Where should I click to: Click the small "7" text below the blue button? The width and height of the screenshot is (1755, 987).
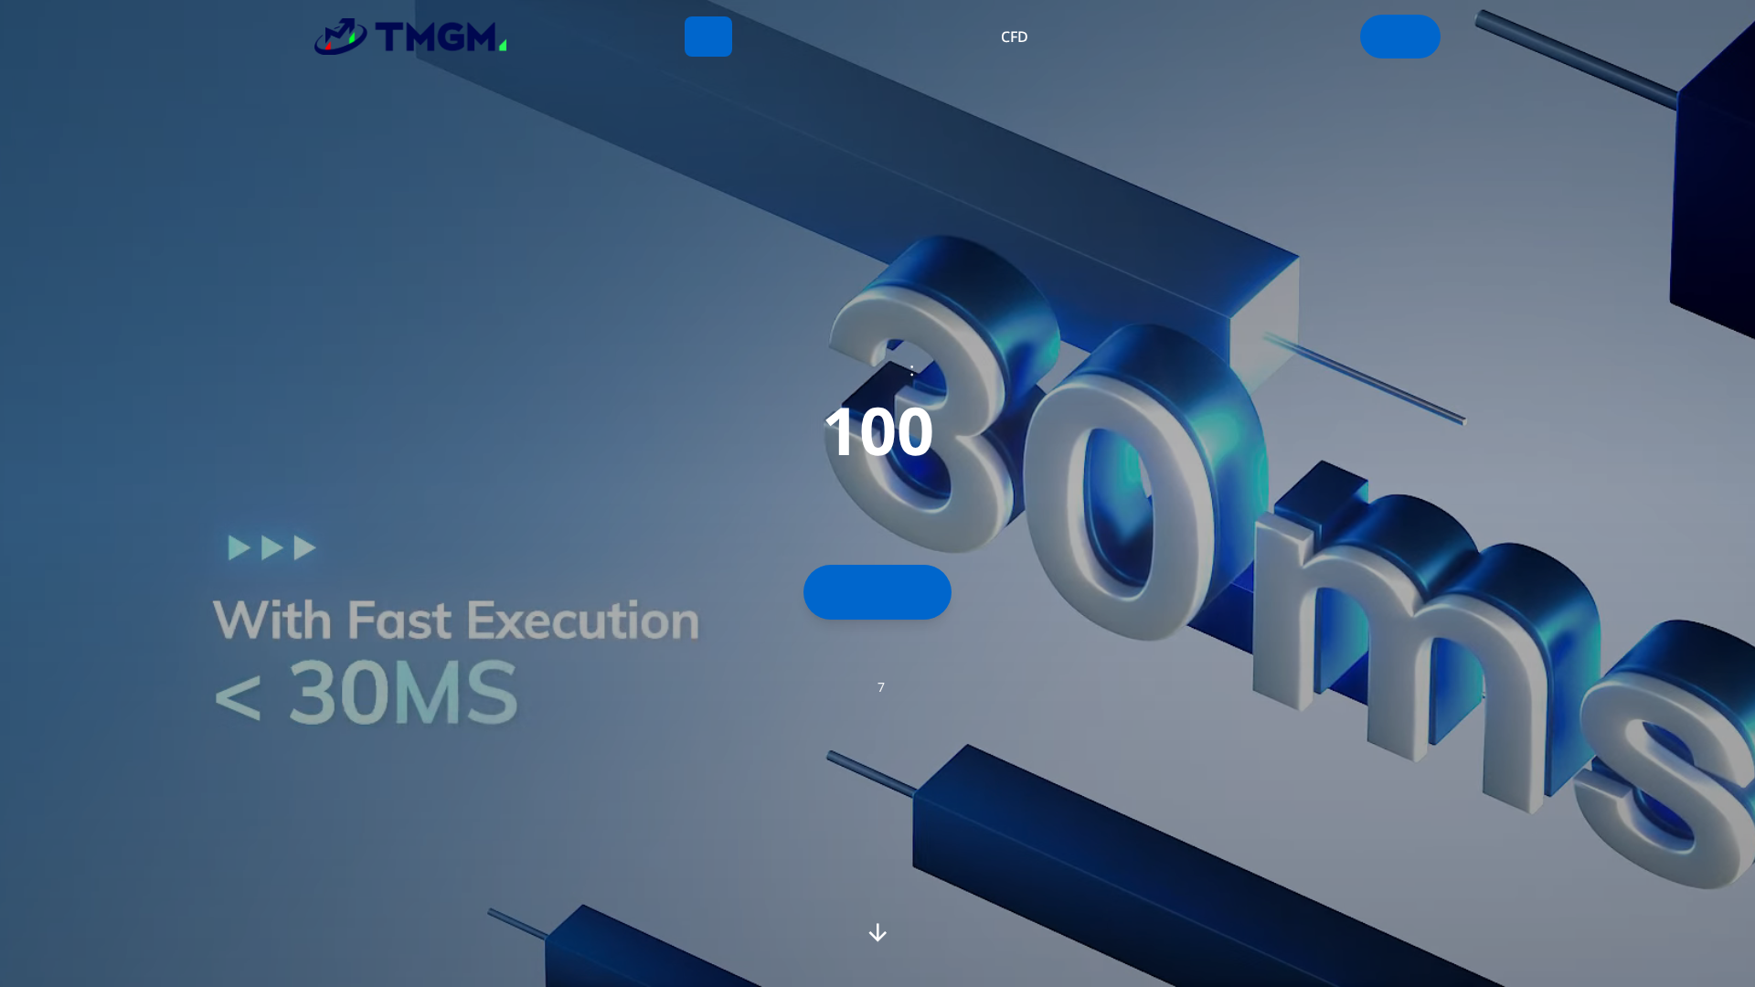pos(881,687)
